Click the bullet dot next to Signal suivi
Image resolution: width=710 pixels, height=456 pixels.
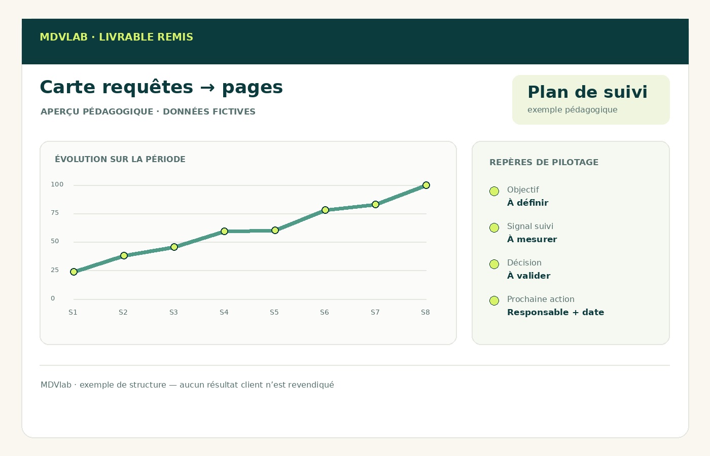click(494, 227)
